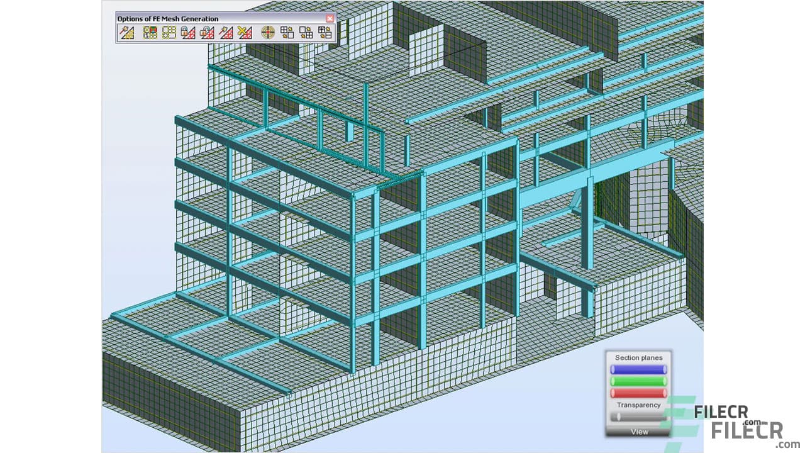The height and width of the screenshot is (453, 805).
Task: Open the meshing options icon
Action: pyautogui.click(x=148, y=33)
